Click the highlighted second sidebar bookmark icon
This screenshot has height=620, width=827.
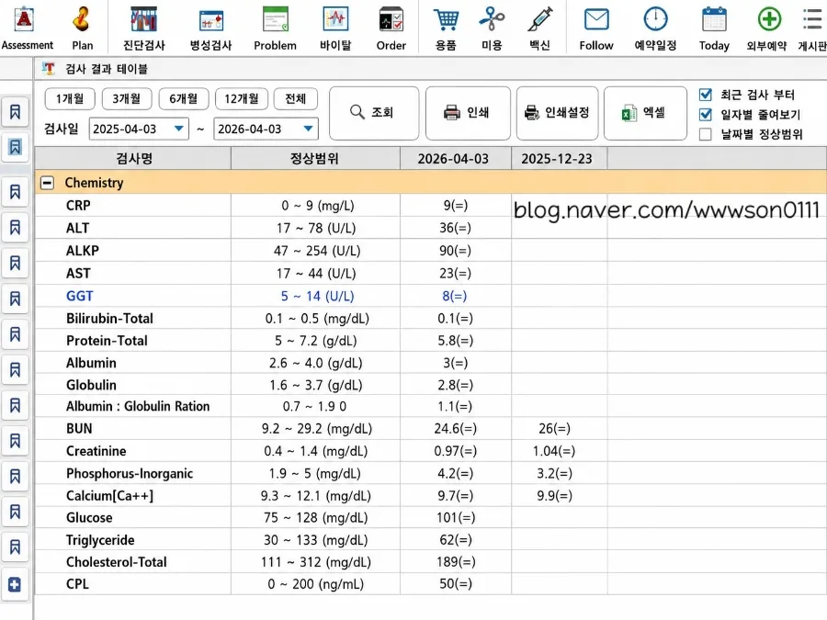tap(15, 147)
